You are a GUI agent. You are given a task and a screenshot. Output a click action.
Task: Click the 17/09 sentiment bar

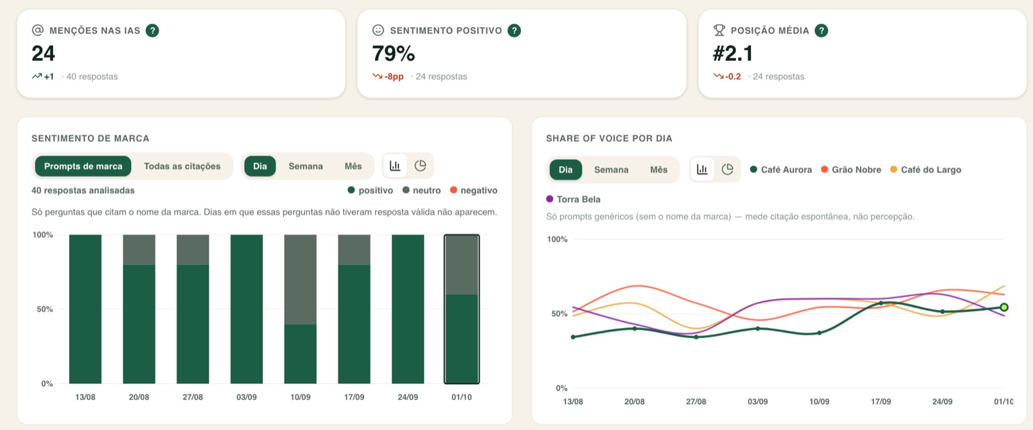[x=354, y=309]
